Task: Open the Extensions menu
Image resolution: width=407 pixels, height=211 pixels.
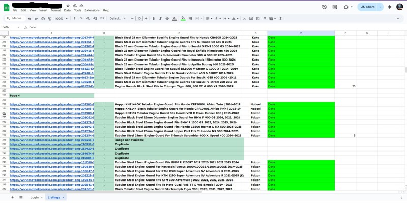Action: [92, 10]
